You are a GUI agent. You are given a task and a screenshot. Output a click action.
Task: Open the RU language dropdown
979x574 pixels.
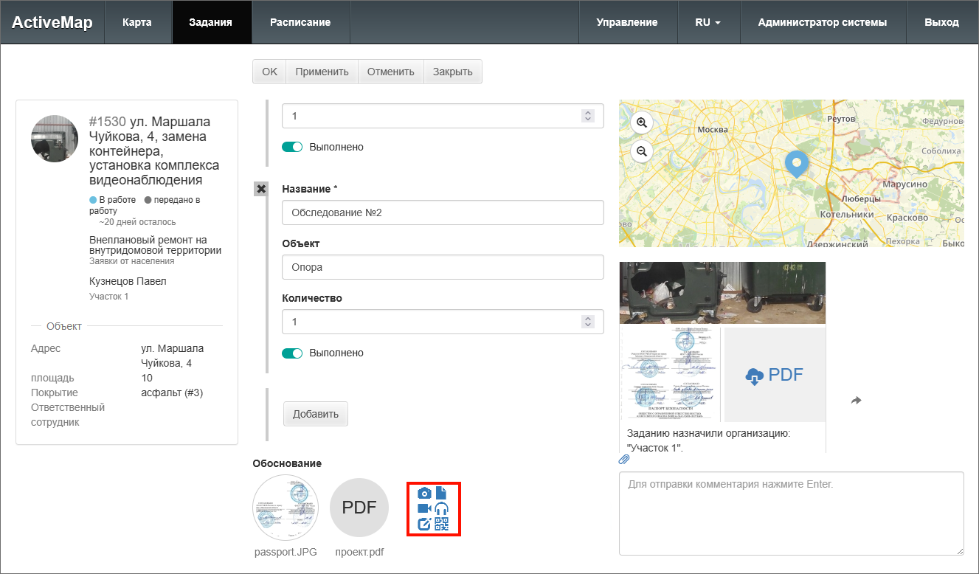(x=707, y=22)
